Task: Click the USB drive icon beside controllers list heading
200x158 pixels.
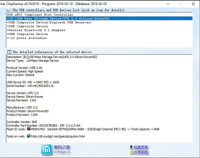Action: pyautogui.click(x=9, y=10)
